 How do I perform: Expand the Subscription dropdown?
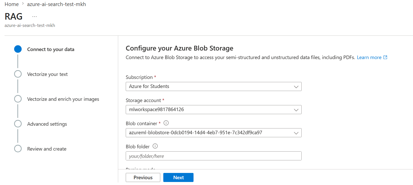(213, 86)
